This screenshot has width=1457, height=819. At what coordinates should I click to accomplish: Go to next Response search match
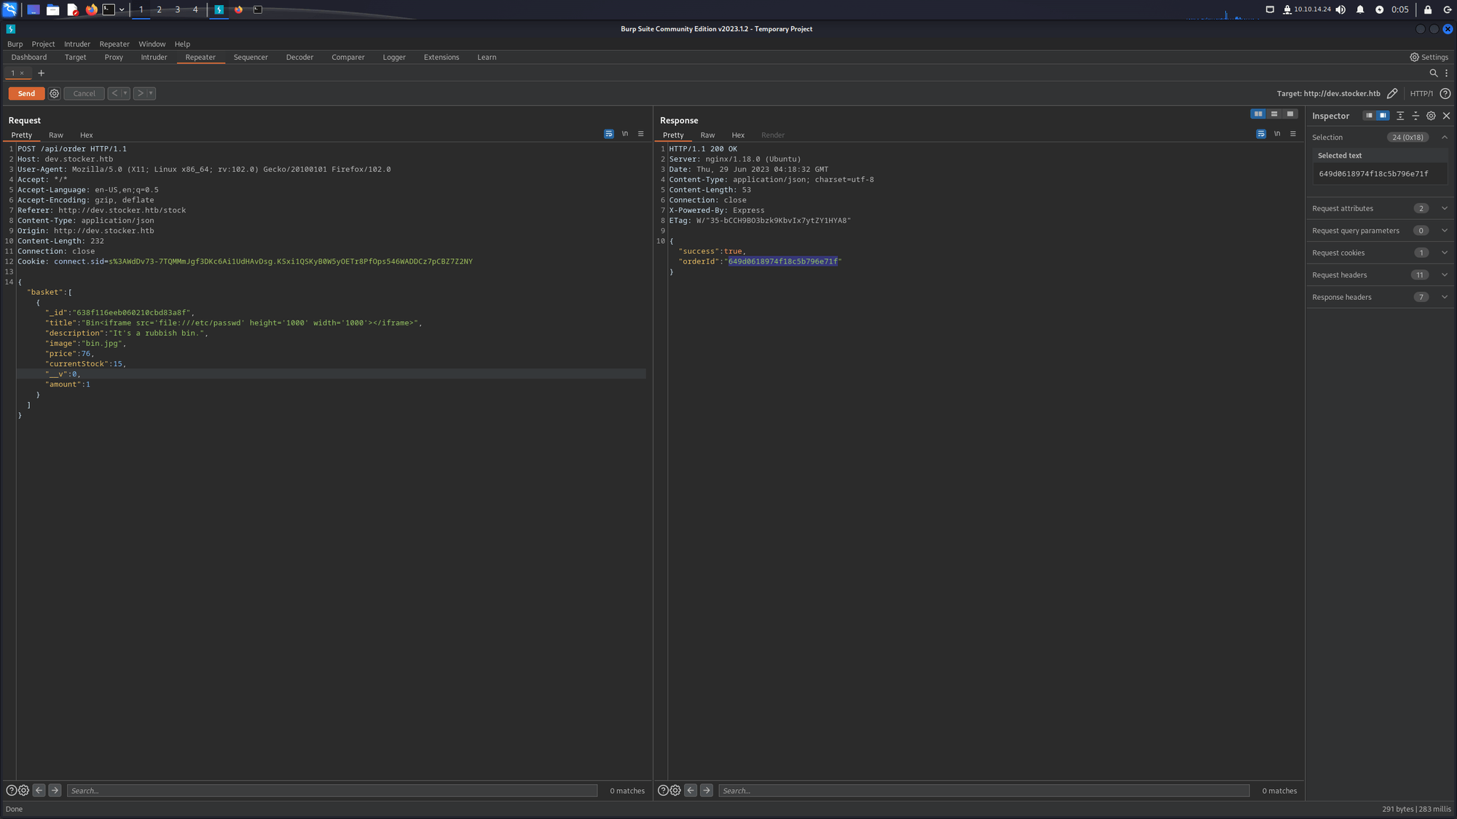pyautogui.click(x=707, y=791)
